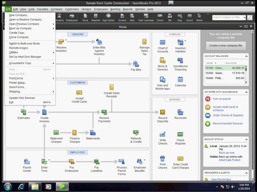
Task: Click the Record Deposits icon
Action: [x=162, y=112]
